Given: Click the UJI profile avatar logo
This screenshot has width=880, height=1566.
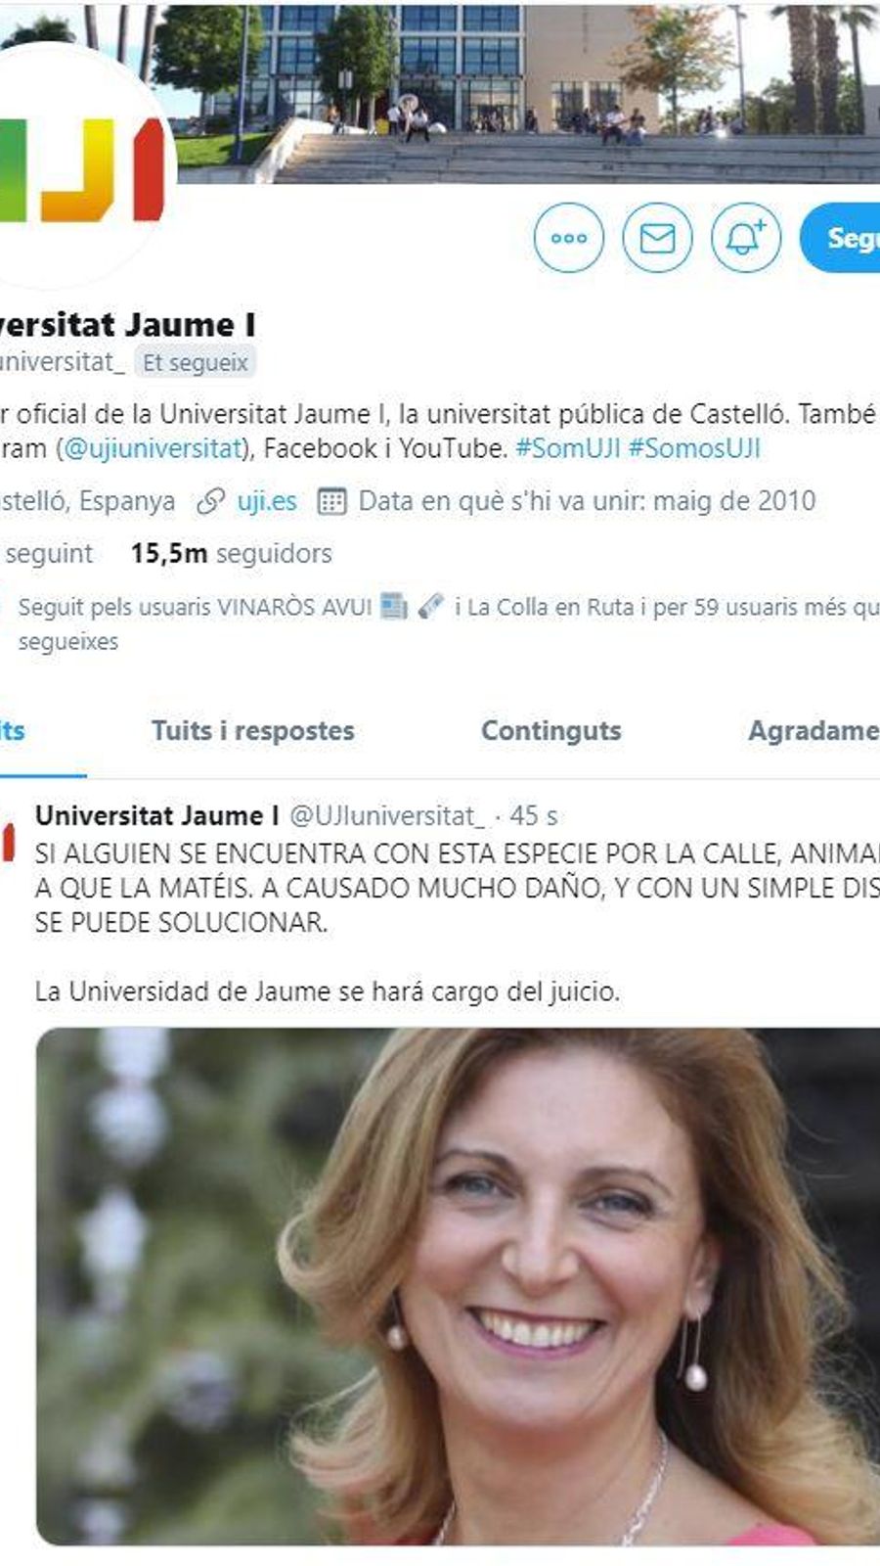Looking at the screenshot, I should (83, 166).
